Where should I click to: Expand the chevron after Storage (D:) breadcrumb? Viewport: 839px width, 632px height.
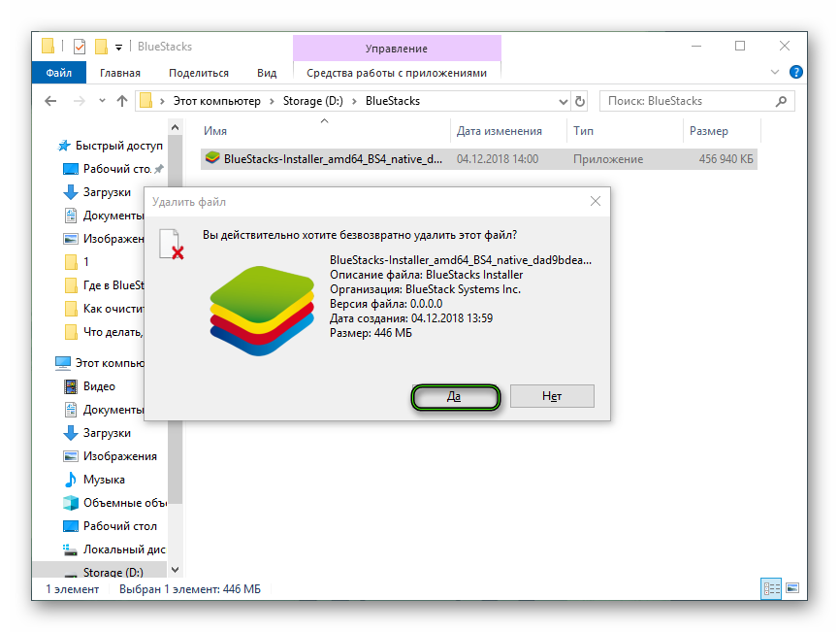[354, 101]
